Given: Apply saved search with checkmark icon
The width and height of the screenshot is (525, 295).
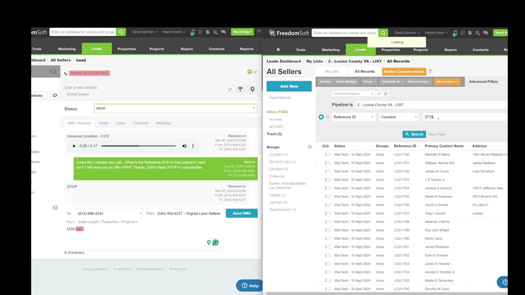Looking at the screenshot, I should tap(379, 94).
